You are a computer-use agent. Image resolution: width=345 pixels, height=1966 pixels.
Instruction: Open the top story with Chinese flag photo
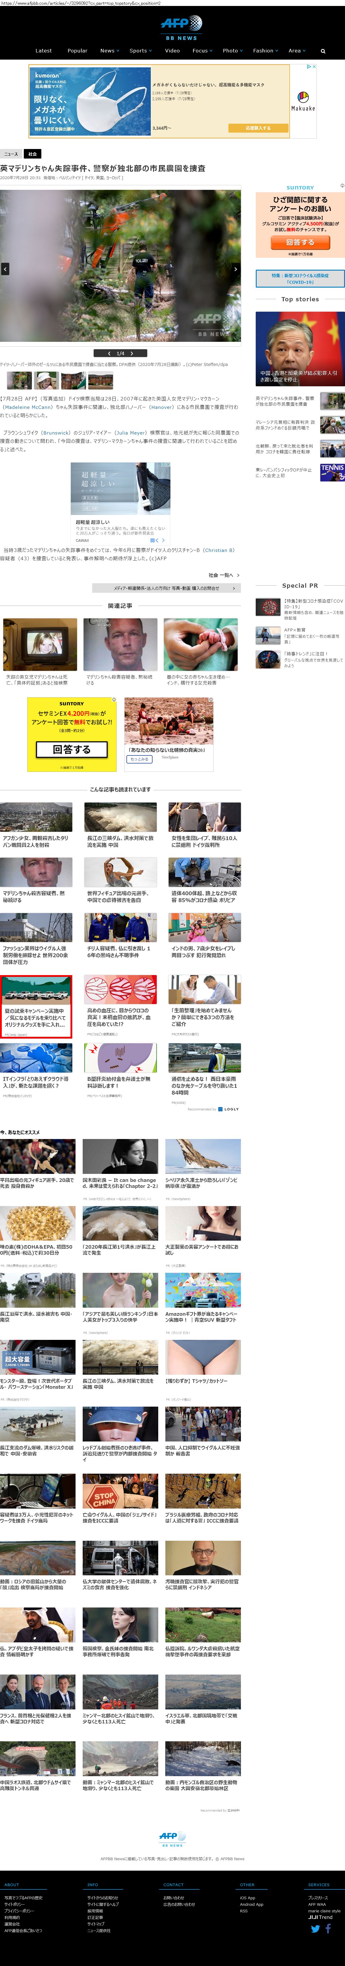click(300, 348)
